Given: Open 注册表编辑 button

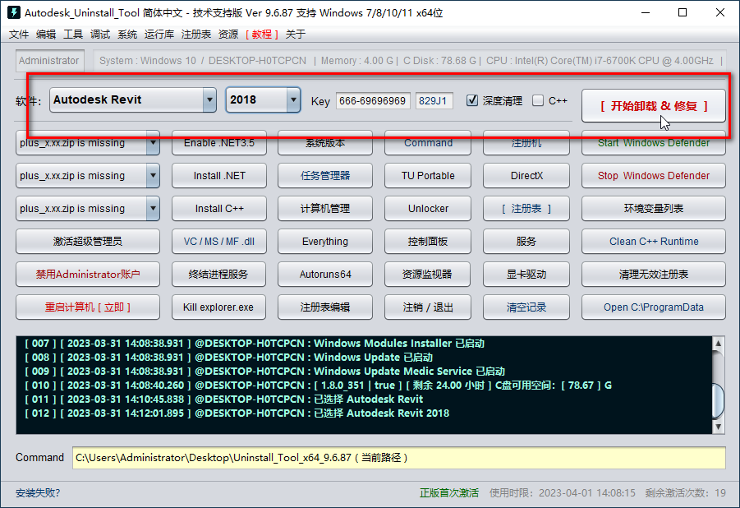Looking at the screenshot, I should coord(325,307).
